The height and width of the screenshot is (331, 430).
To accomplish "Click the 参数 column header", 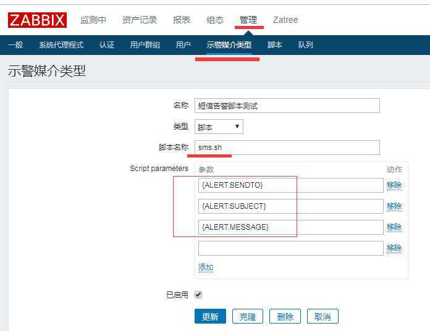I will 206,170.
